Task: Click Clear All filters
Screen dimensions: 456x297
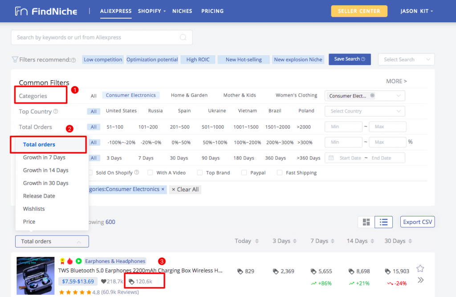Action: coord(185,189)
